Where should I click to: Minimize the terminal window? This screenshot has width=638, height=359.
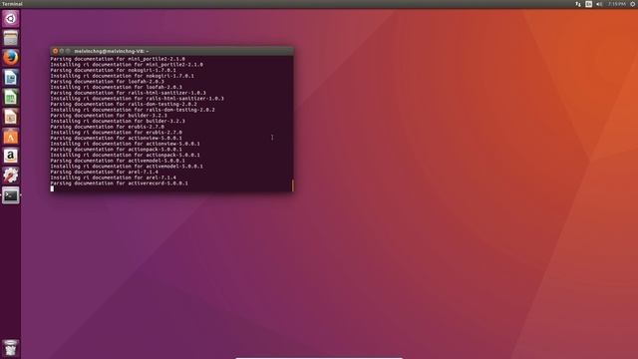coord(62,51)
